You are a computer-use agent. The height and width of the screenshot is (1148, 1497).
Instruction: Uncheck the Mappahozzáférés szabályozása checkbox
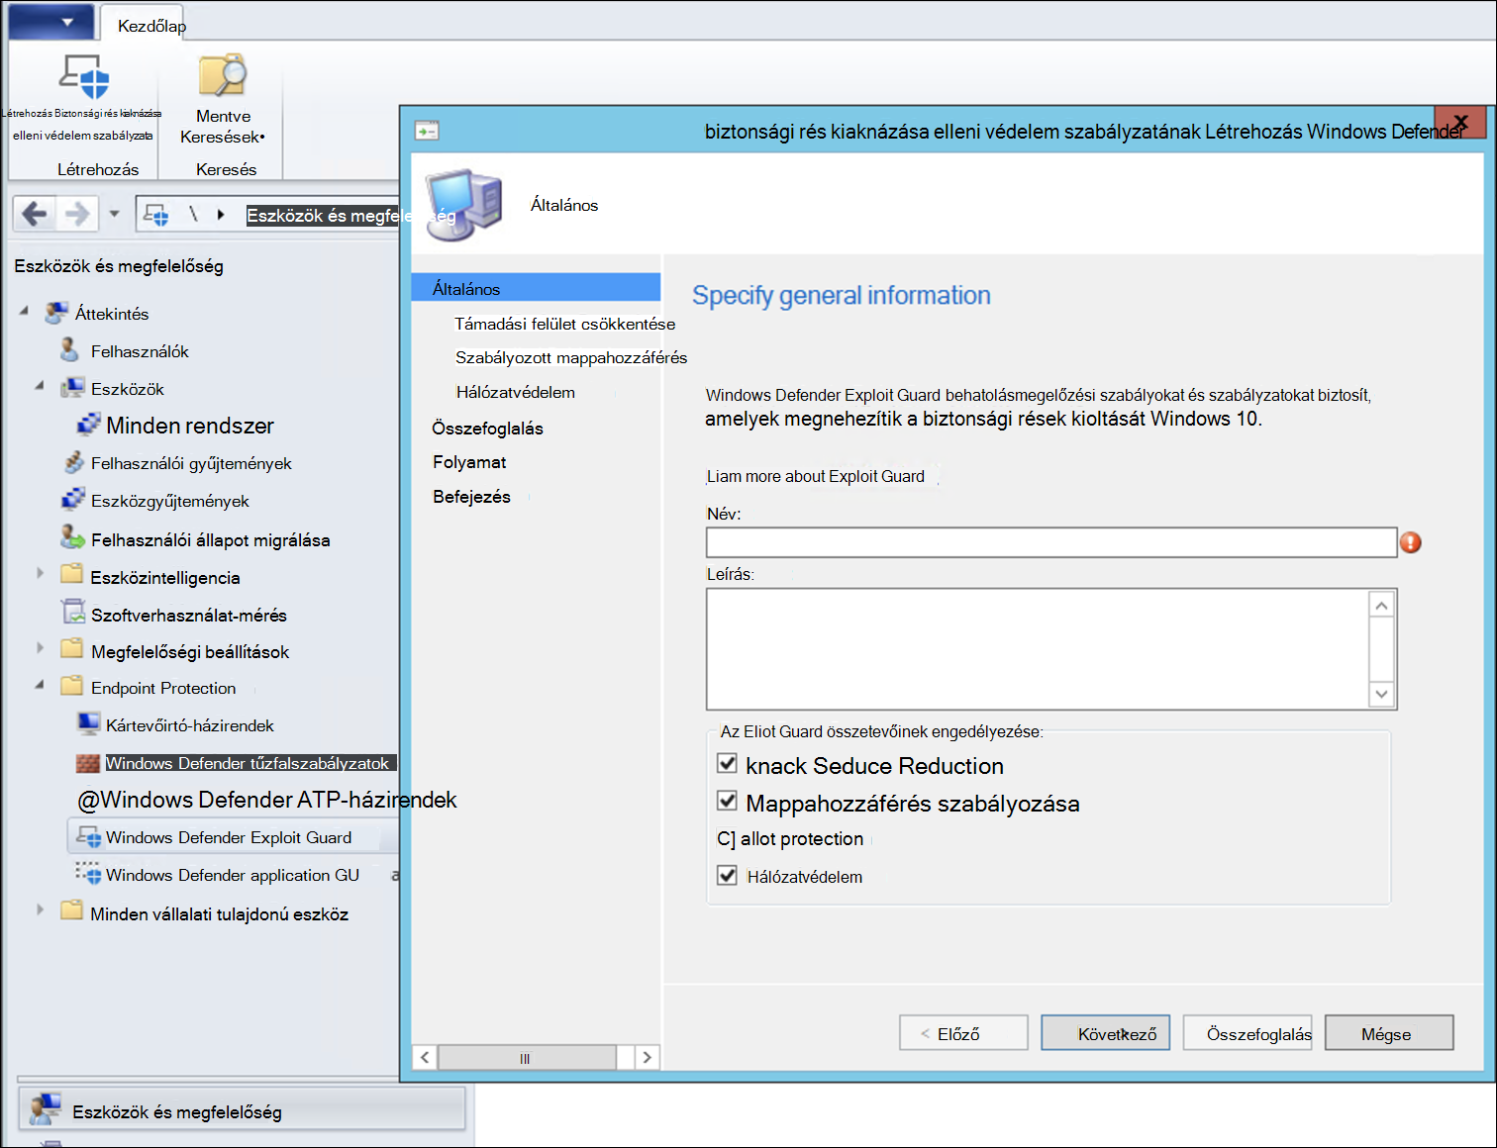(x=727, y=801)
